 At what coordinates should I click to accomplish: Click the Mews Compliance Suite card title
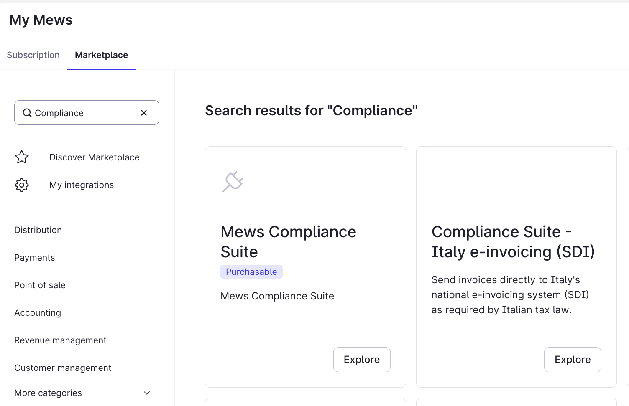click(x=288, y=242)
